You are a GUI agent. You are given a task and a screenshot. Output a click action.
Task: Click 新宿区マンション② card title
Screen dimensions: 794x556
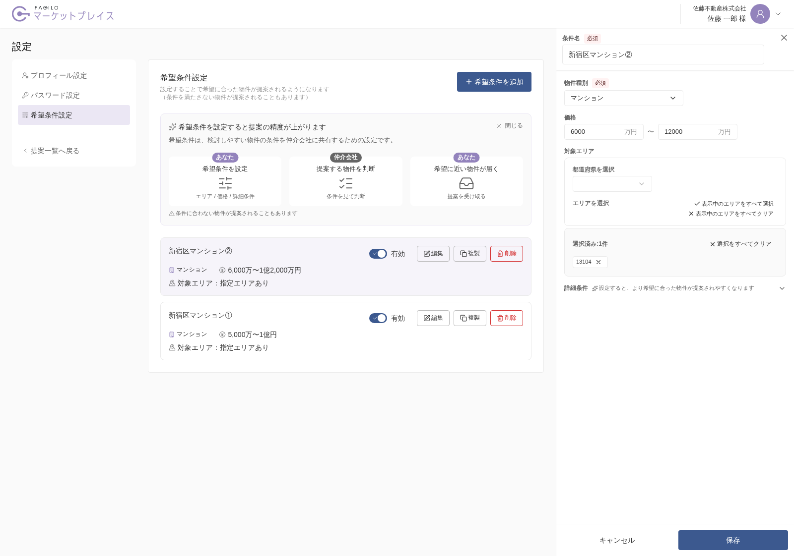point(200,251)
